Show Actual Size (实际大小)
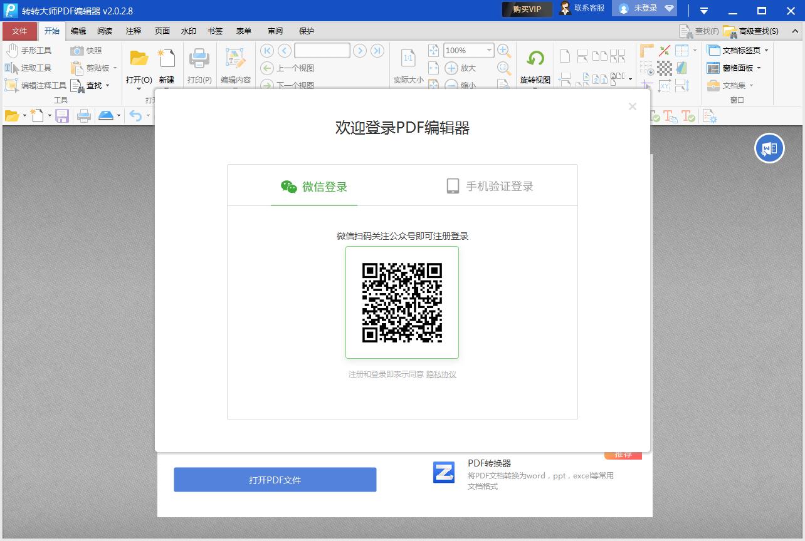This screenshot has height=541, width=805. 408,67
